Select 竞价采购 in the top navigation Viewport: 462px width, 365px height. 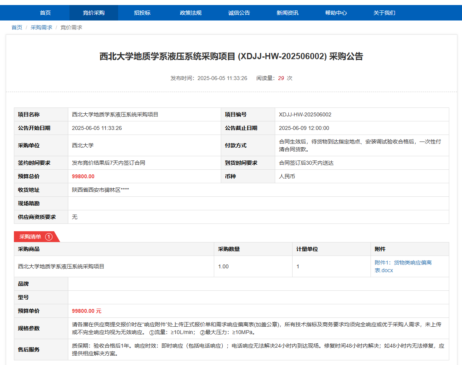(93, 13)
